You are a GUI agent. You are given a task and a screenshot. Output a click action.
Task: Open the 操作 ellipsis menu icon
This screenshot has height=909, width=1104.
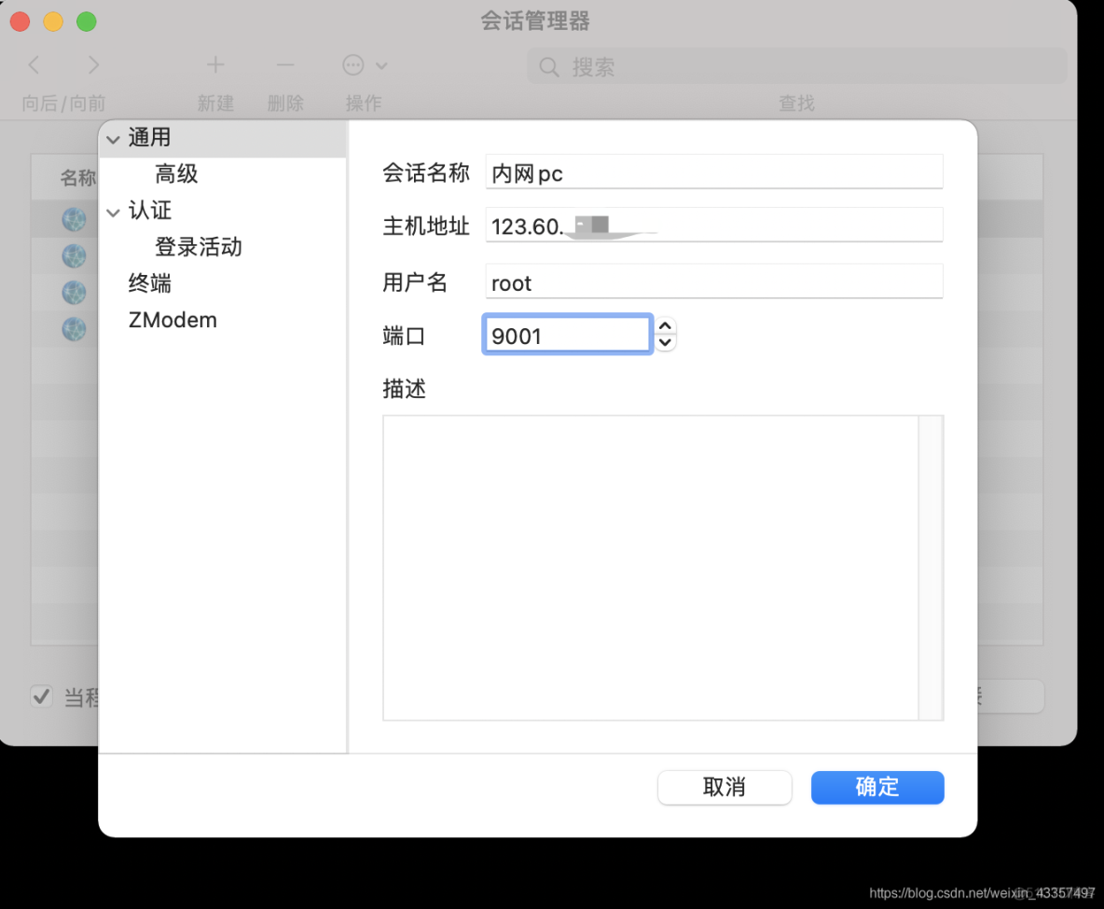tap(352, 65)
